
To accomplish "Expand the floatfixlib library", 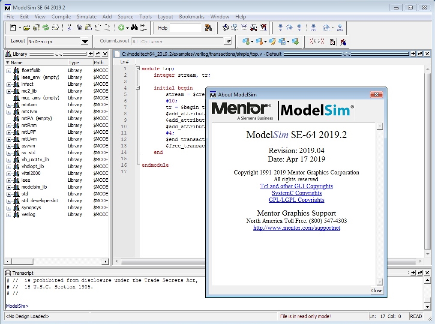I will click(9, 71).
